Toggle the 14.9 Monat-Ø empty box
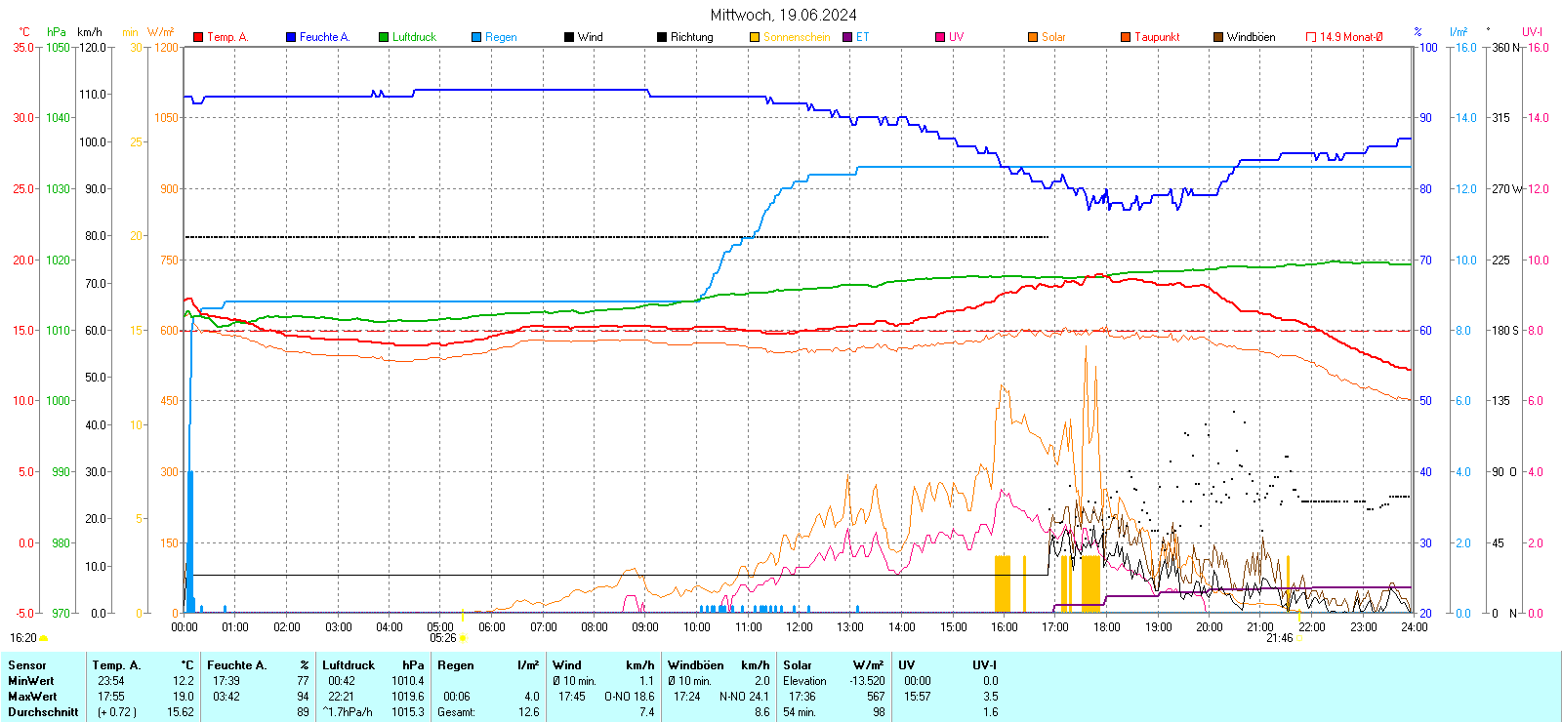The height and width of the screenshot is (722, 1562). (x=1311, y=37)
